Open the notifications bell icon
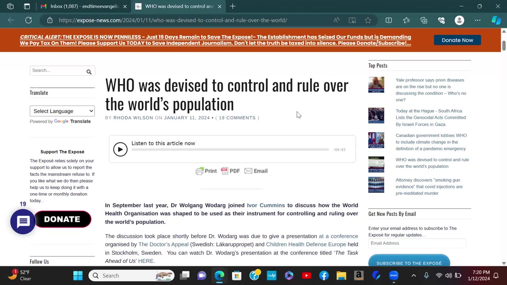 click(x=496, y=275)
